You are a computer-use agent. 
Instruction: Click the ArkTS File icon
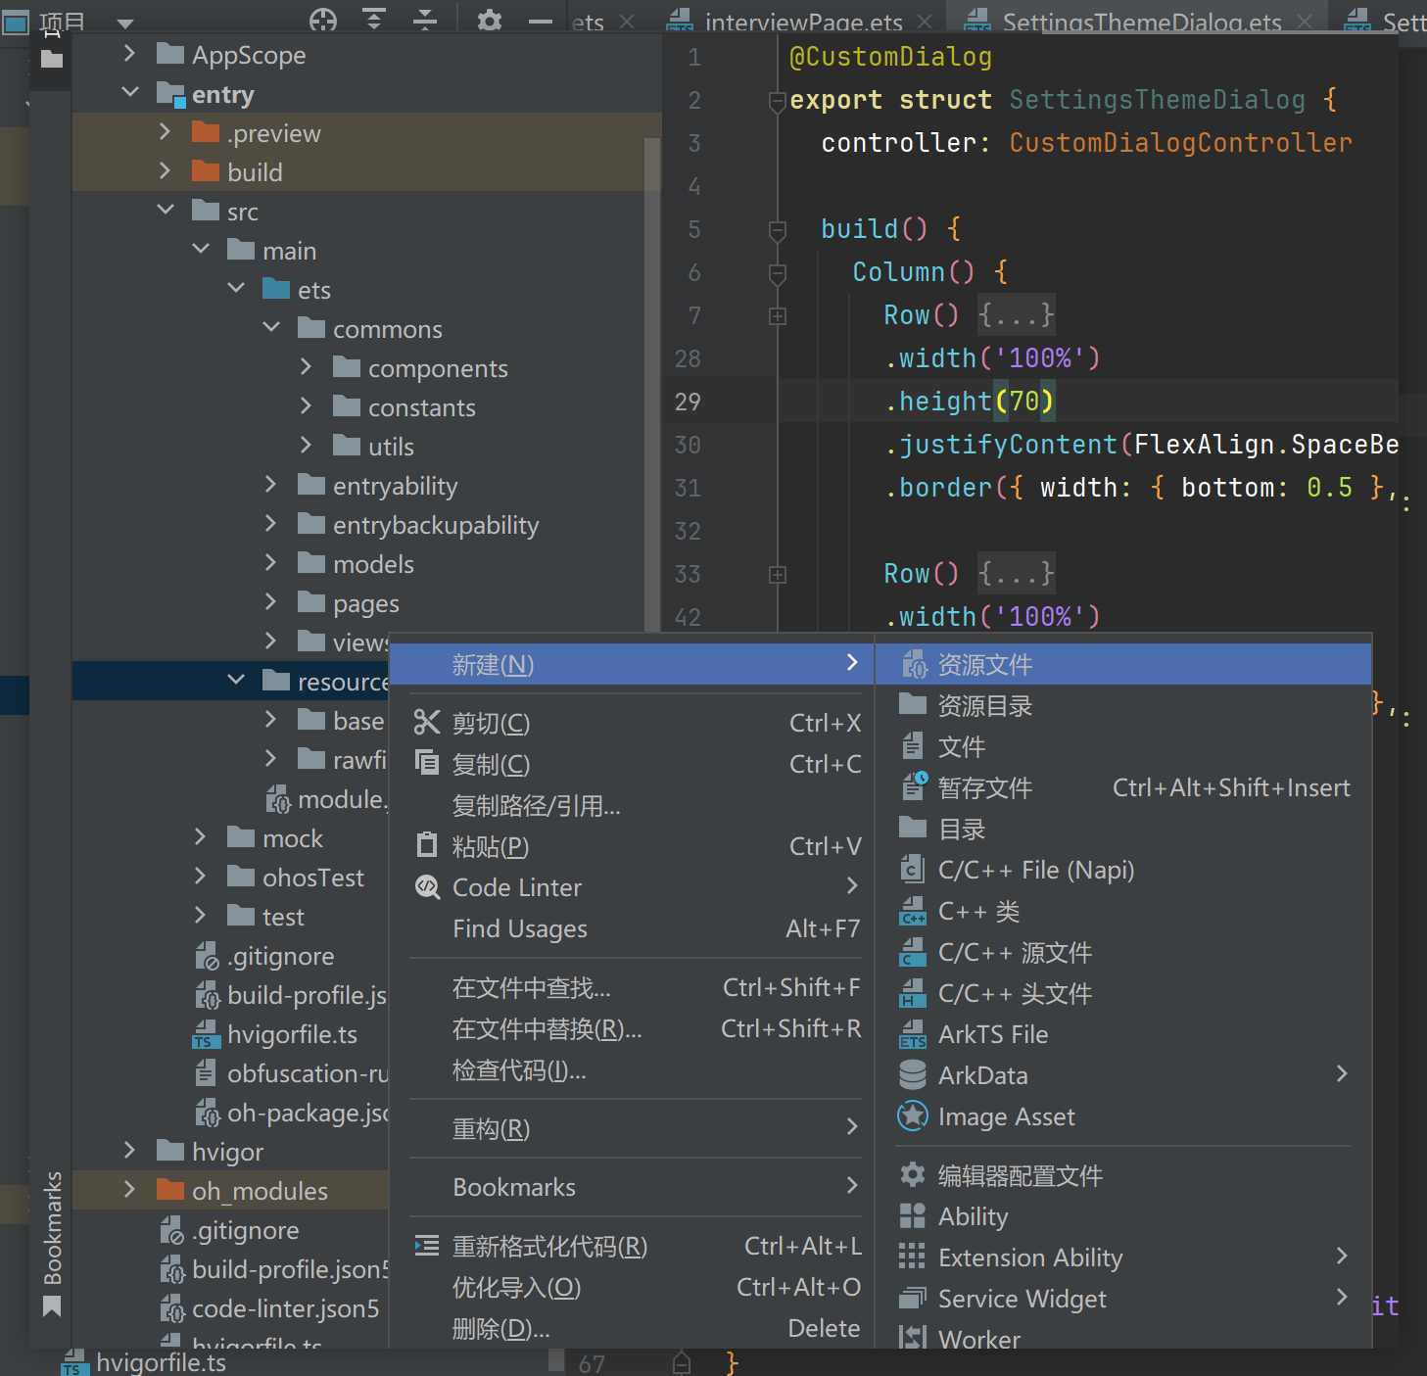point(913,1034)
